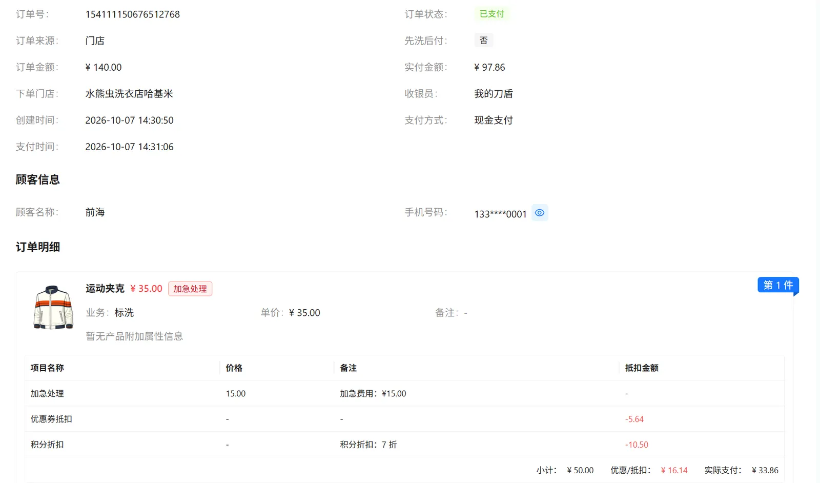Click the discount total ¥ 16.14
Screen dimensions: 820x483
click(674, 471)
